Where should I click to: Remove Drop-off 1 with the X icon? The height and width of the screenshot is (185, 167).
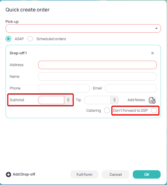tap(153, 53)
